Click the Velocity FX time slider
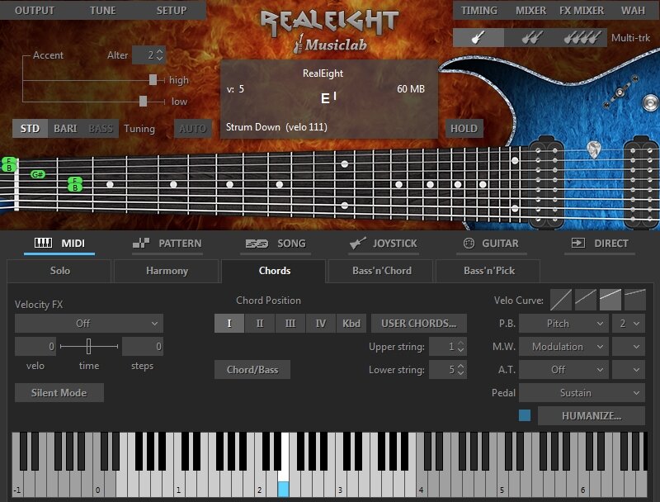Screen dimensions: 660x502 89,346
